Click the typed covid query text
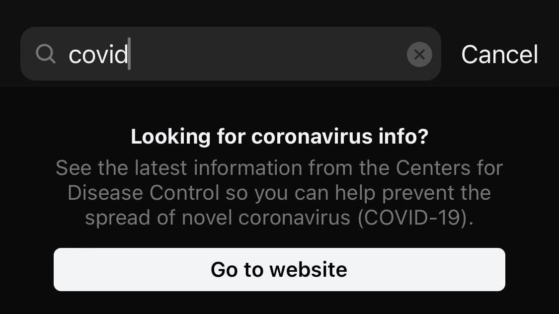 (98, 55)
